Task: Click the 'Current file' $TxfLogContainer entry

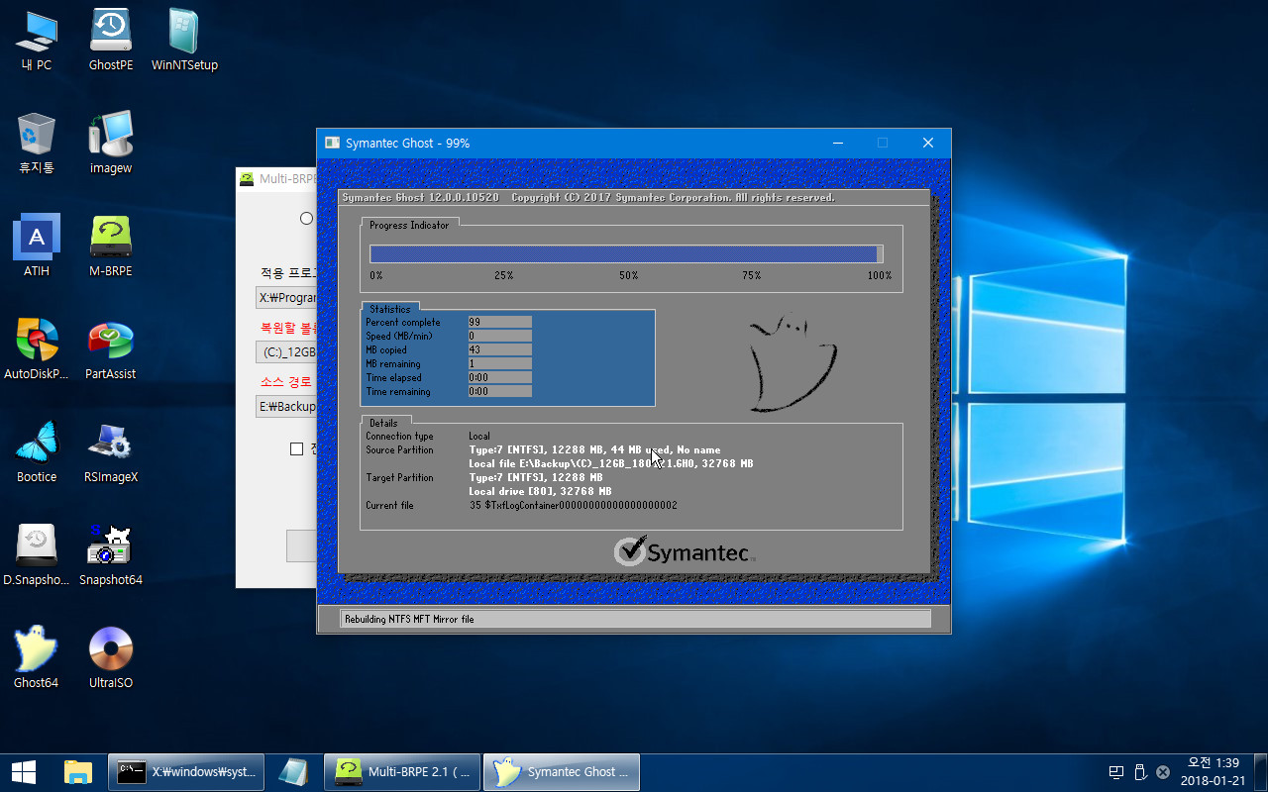Action: coord(573,505)
